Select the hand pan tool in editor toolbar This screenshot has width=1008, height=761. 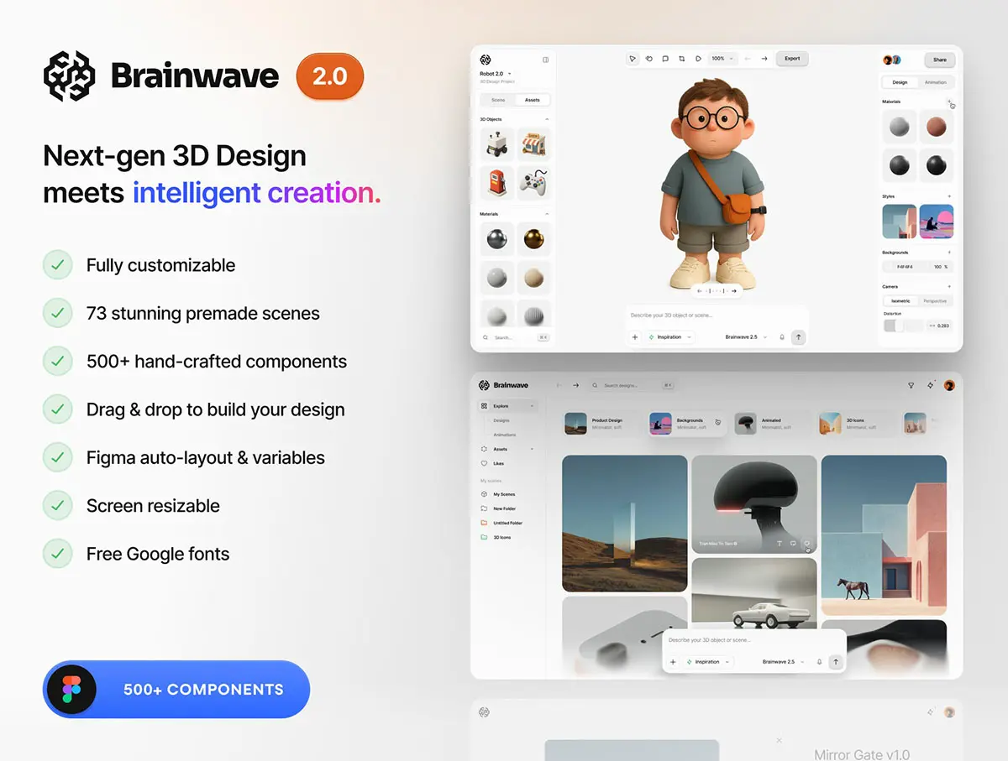648,59
